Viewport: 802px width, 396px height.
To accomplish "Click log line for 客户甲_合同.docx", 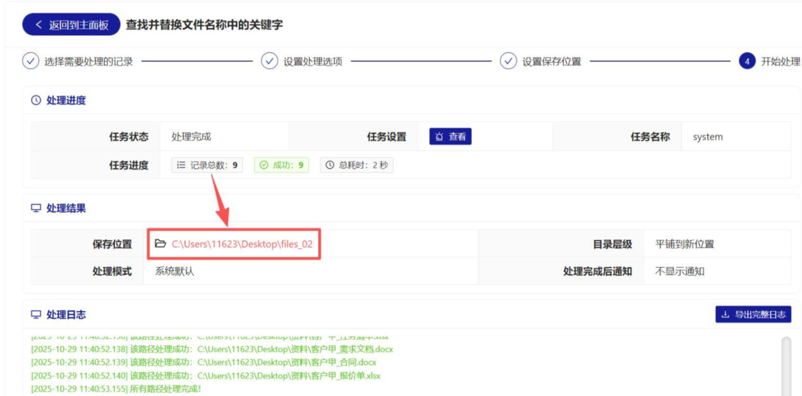I will pos(204,362).
